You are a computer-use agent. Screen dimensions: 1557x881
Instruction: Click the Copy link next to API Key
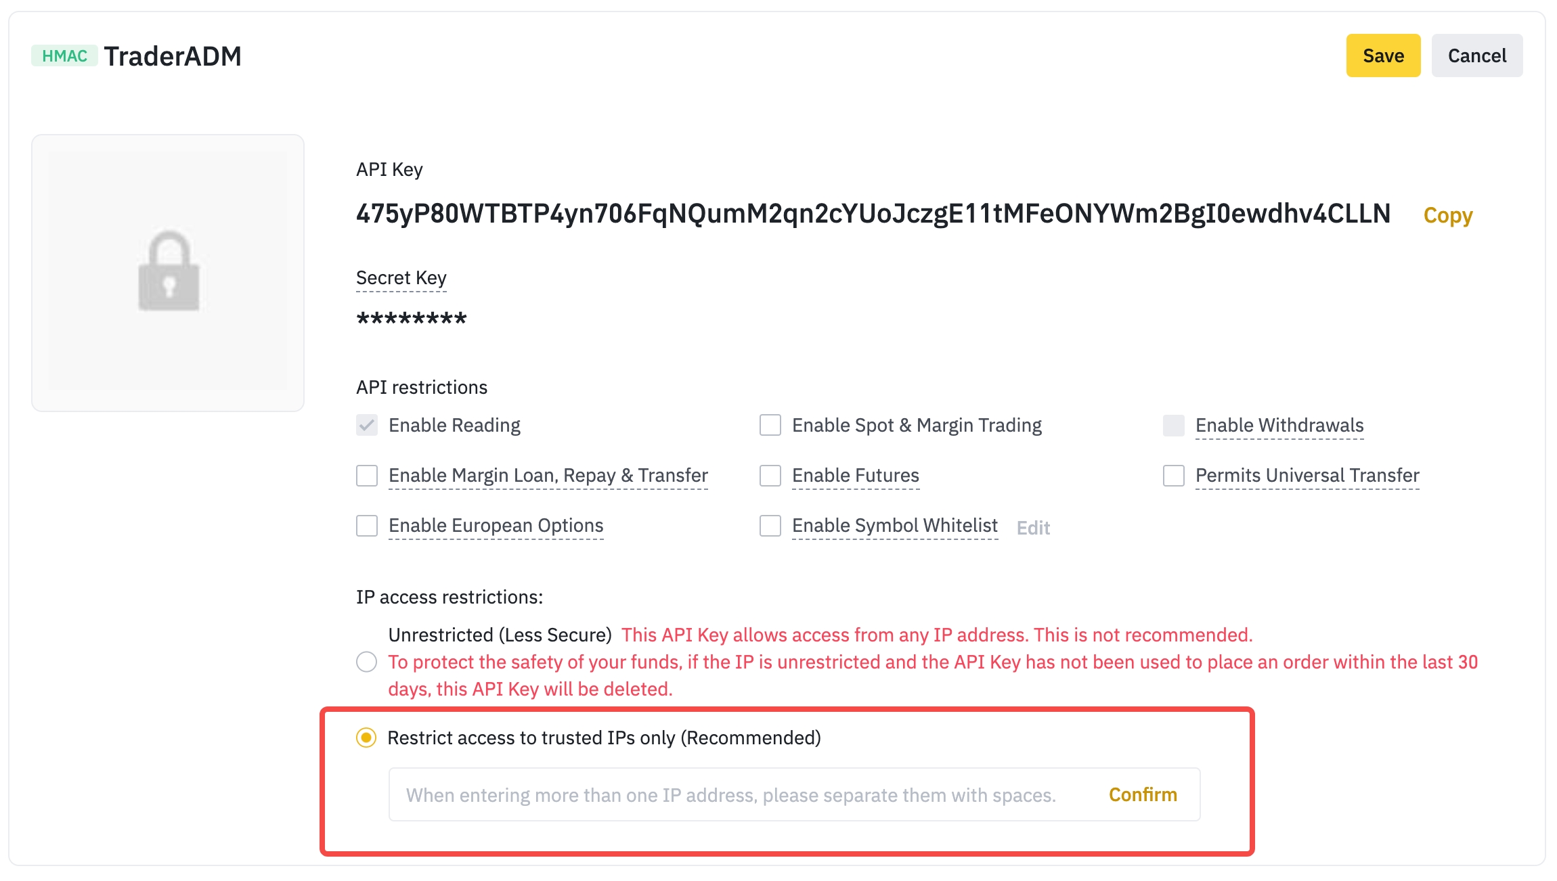1448,214
